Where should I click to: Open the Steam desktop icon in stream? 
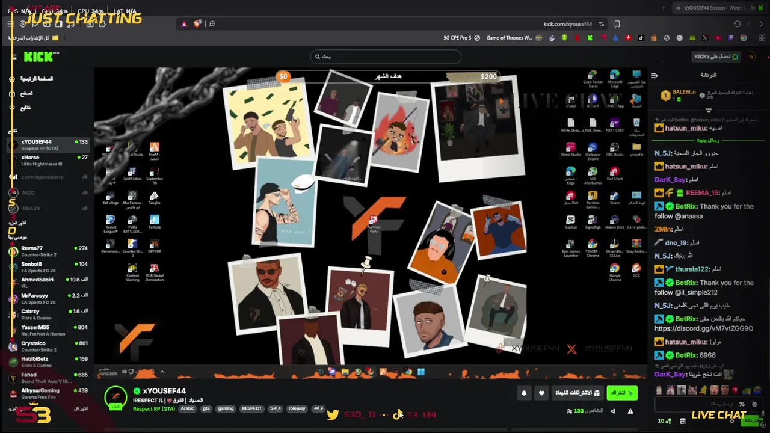pyautogui.click(x=614, y=197)
